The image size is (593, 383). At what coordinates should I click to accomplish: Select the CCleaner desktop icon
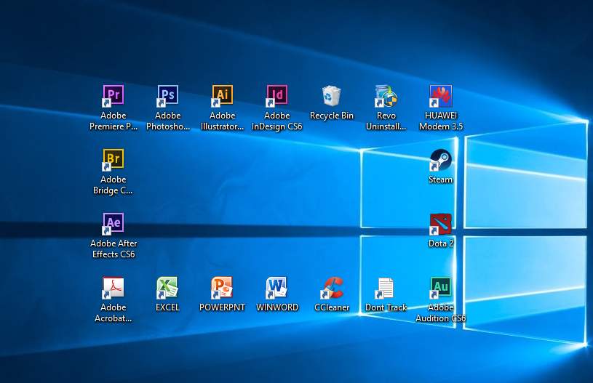[332, 287]
